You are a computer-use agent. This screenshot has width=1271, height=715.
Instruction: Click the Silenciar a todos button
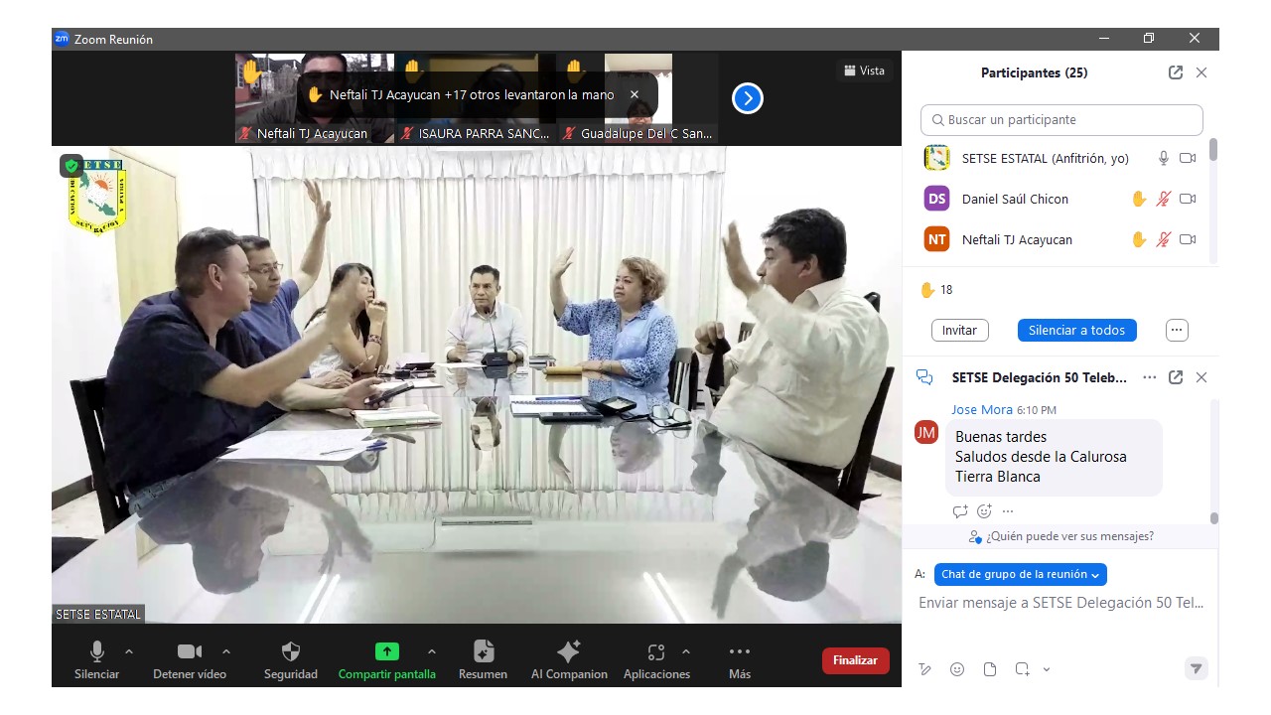pos(1076,330)
